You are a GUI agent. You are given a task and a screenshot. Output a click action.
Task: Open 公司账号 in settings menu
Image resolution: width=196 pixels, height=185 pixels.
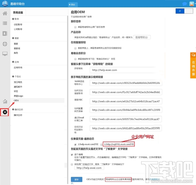18,29
